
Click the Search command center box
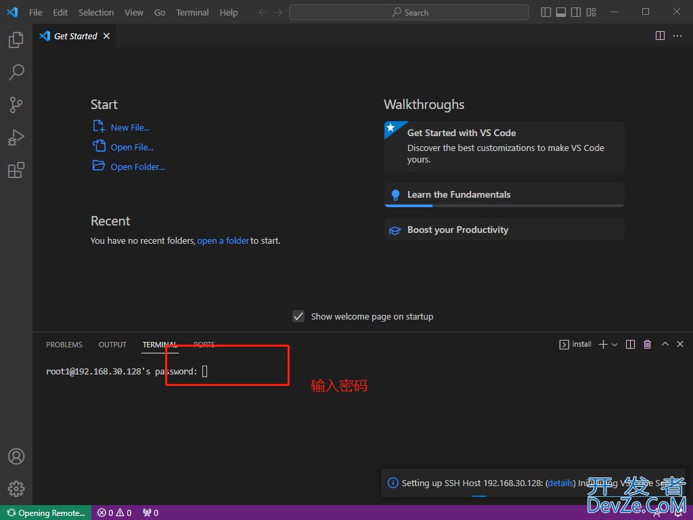(x=409, y=12)
